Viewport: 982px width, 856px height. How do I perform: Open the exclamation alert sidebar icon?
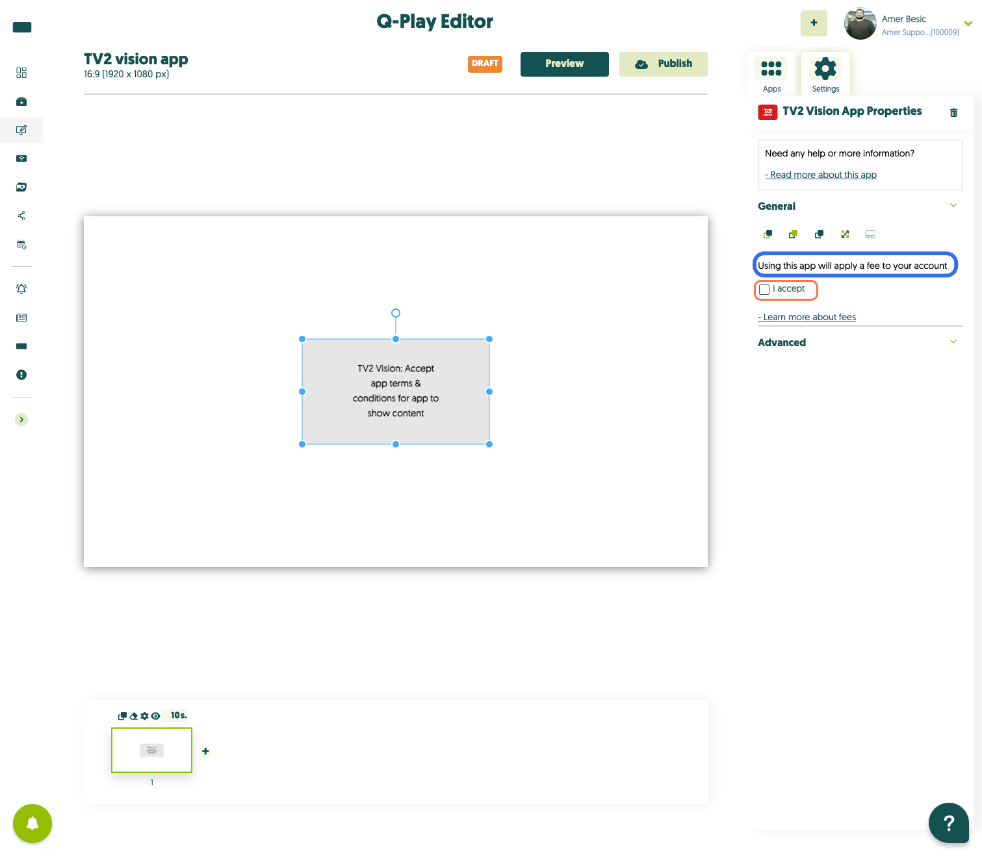(x=21, y=375)
